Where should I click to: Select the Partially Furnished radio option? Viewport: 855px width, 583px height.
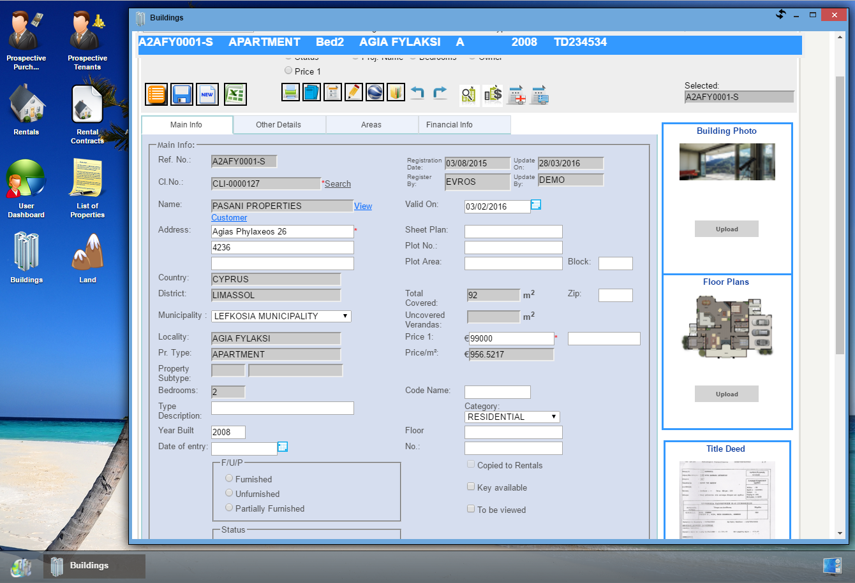[x=229, y=508]
